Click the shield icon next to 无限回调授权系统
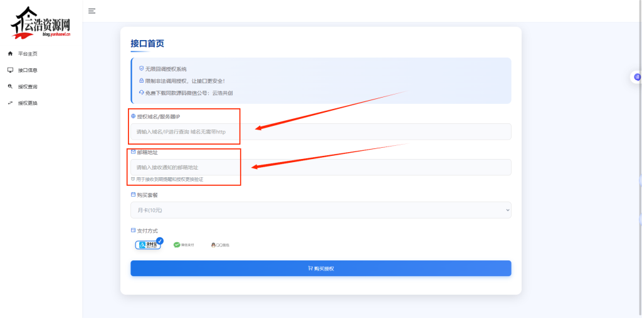642x318 pixels. click(141, 68)
